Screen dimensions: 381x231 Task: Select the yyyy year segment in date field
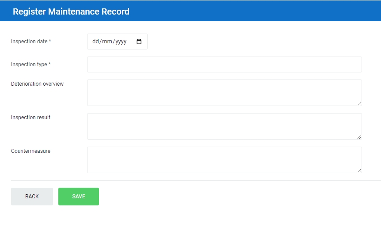pyautogui.click(x=121, y=42)
